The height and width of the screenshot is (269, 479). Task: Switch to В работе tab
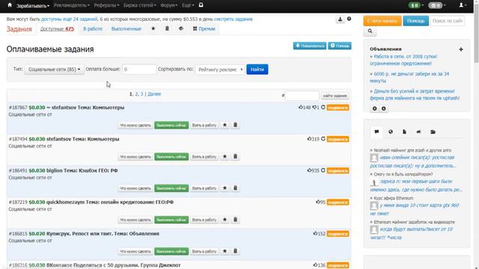click(x=93, y=29)
